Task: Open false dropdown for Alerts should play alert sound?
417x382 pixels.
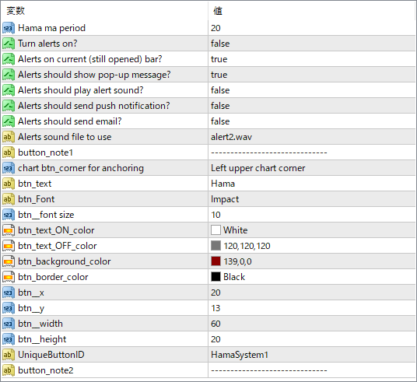Action: [312, 90]
